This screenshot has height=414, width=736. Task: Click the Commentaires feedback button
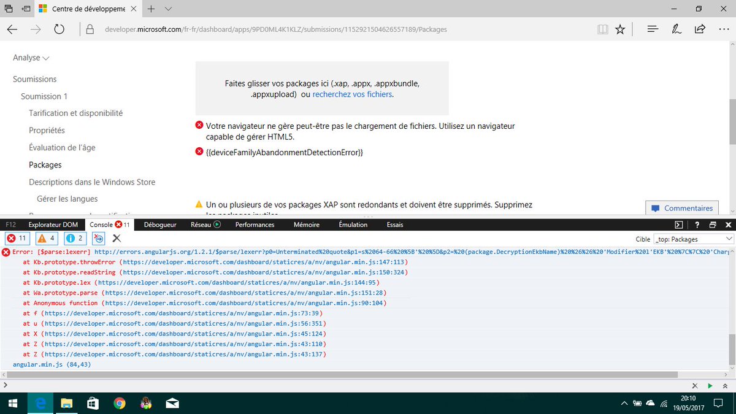click(x=682, y=208)
